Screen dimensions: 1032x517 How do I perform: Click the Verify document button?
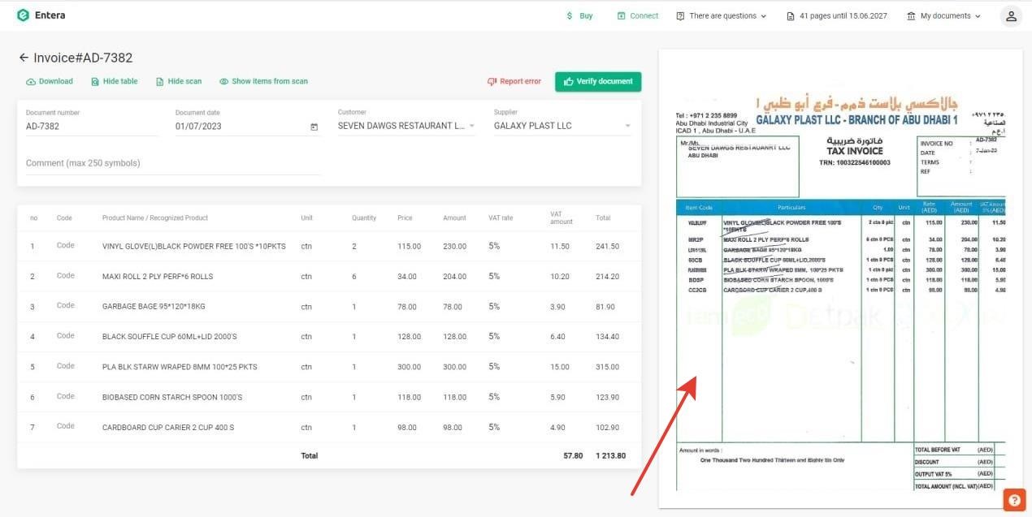click(x=598, y=82)
